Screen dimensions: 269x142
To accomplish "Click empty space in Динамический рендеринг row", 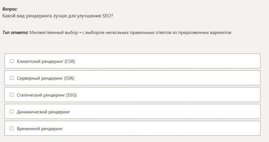I will click(175, 112).
